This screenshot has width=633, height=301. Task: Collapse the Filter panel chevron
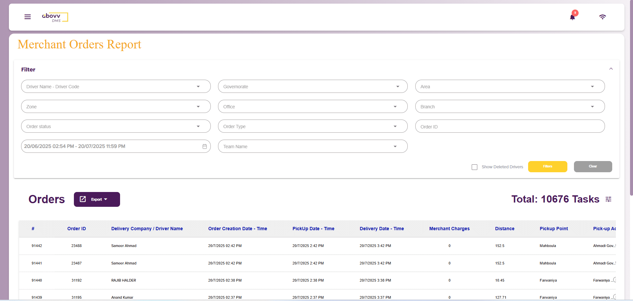click(x=611, y=69)
